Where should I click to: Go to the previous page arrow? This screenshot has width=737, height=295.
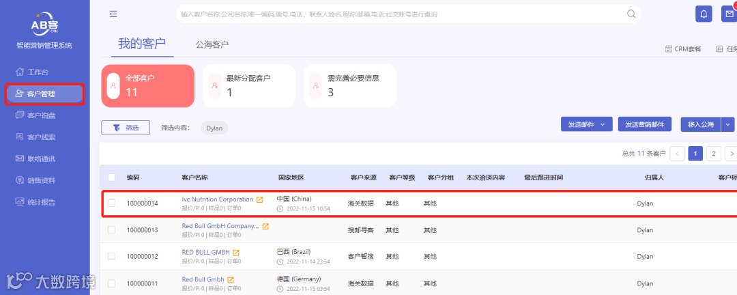677,154
